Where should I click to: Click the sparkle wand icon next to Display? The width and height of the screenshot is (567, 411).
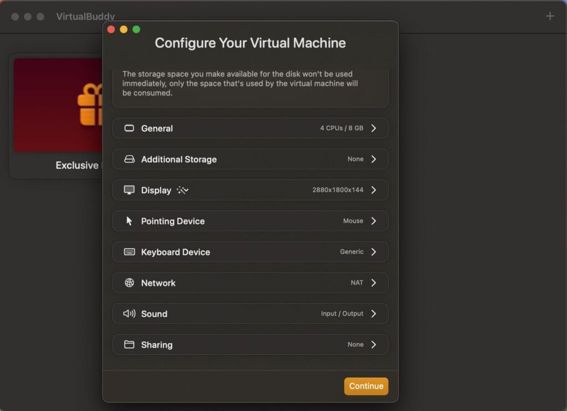(183, 190)
